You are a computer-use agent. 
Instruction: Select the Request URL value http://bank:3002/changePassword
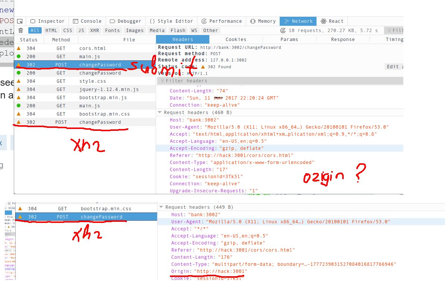click(x=241, y=47)
